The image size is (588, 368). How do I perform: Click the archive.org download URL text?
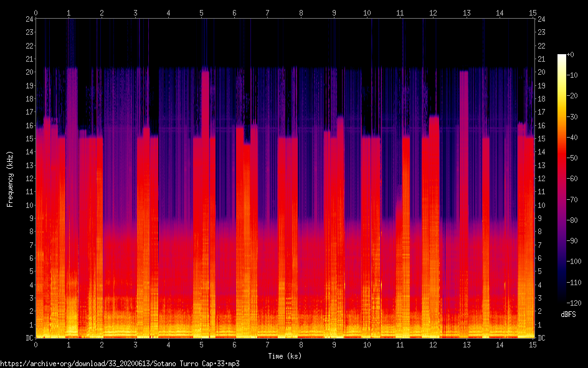120,364
